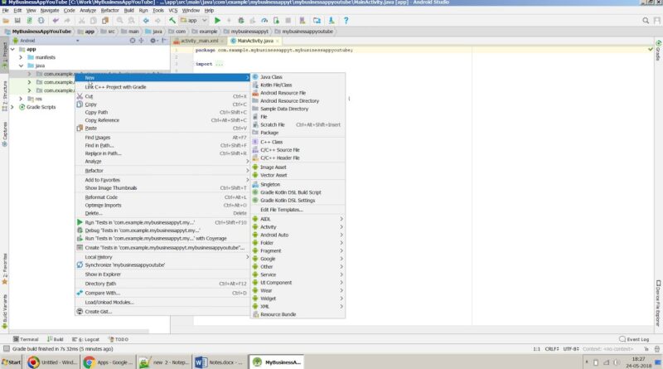The image size is (663, 369).
Task: Close the MainActivity.java tab
Action: pos(278,41)
